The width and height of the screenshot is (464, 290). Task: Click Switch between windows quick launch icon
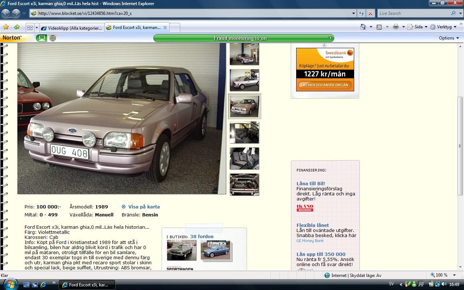click(x=35, y=285)
